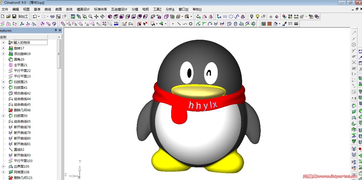Select the Pan arrows tool
The image size is (362, 180).
coord(96,16)
